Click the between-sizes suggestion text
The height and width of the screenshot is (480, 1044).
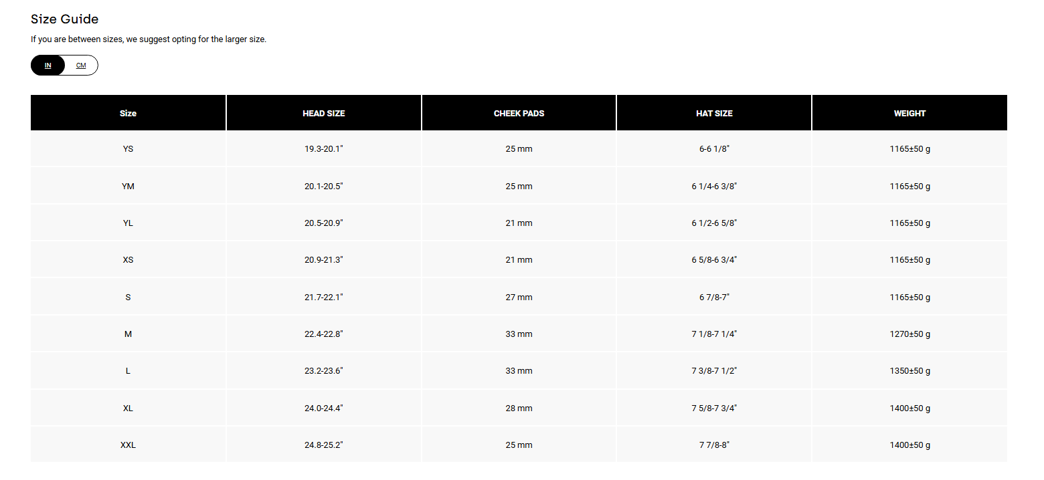tap(149, 39)
